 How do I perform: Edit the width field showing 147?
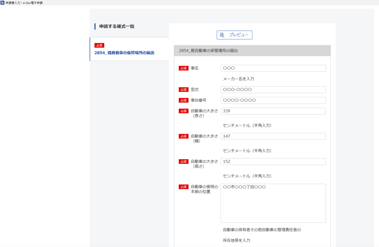point(273,136)
